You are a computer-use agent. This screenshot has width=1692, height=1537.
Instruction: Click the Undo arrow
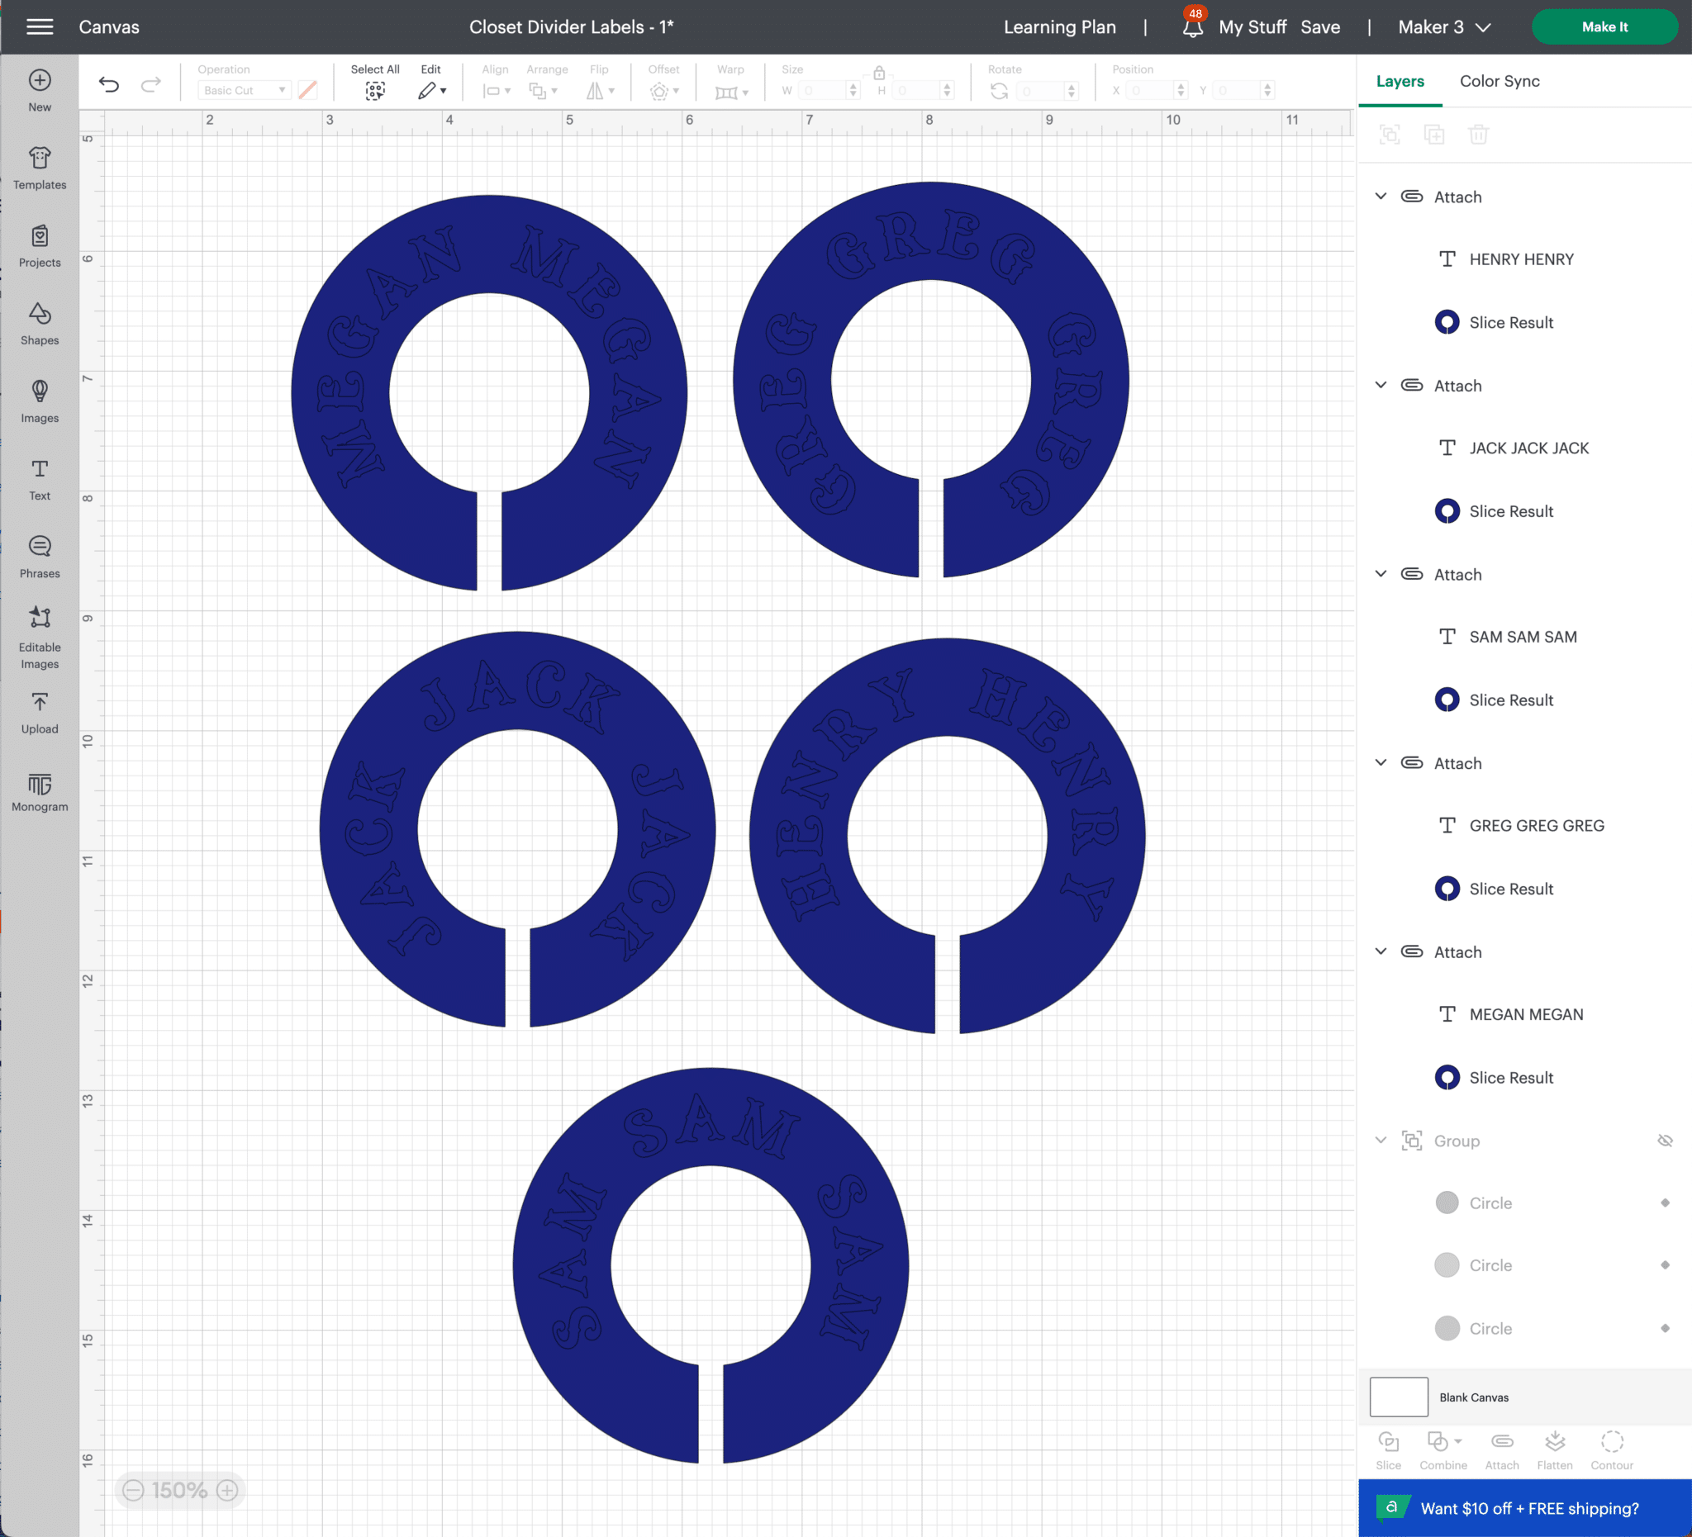click(x=108, y=84)
